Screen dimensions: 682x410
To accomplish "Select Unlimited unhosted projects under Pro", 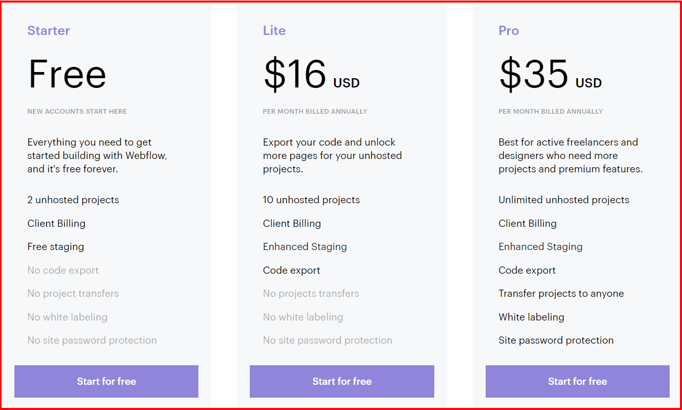I will [x=563, y=200].
